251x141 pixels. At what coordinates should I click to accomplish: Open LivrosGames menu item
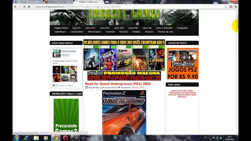pos(77,32)
